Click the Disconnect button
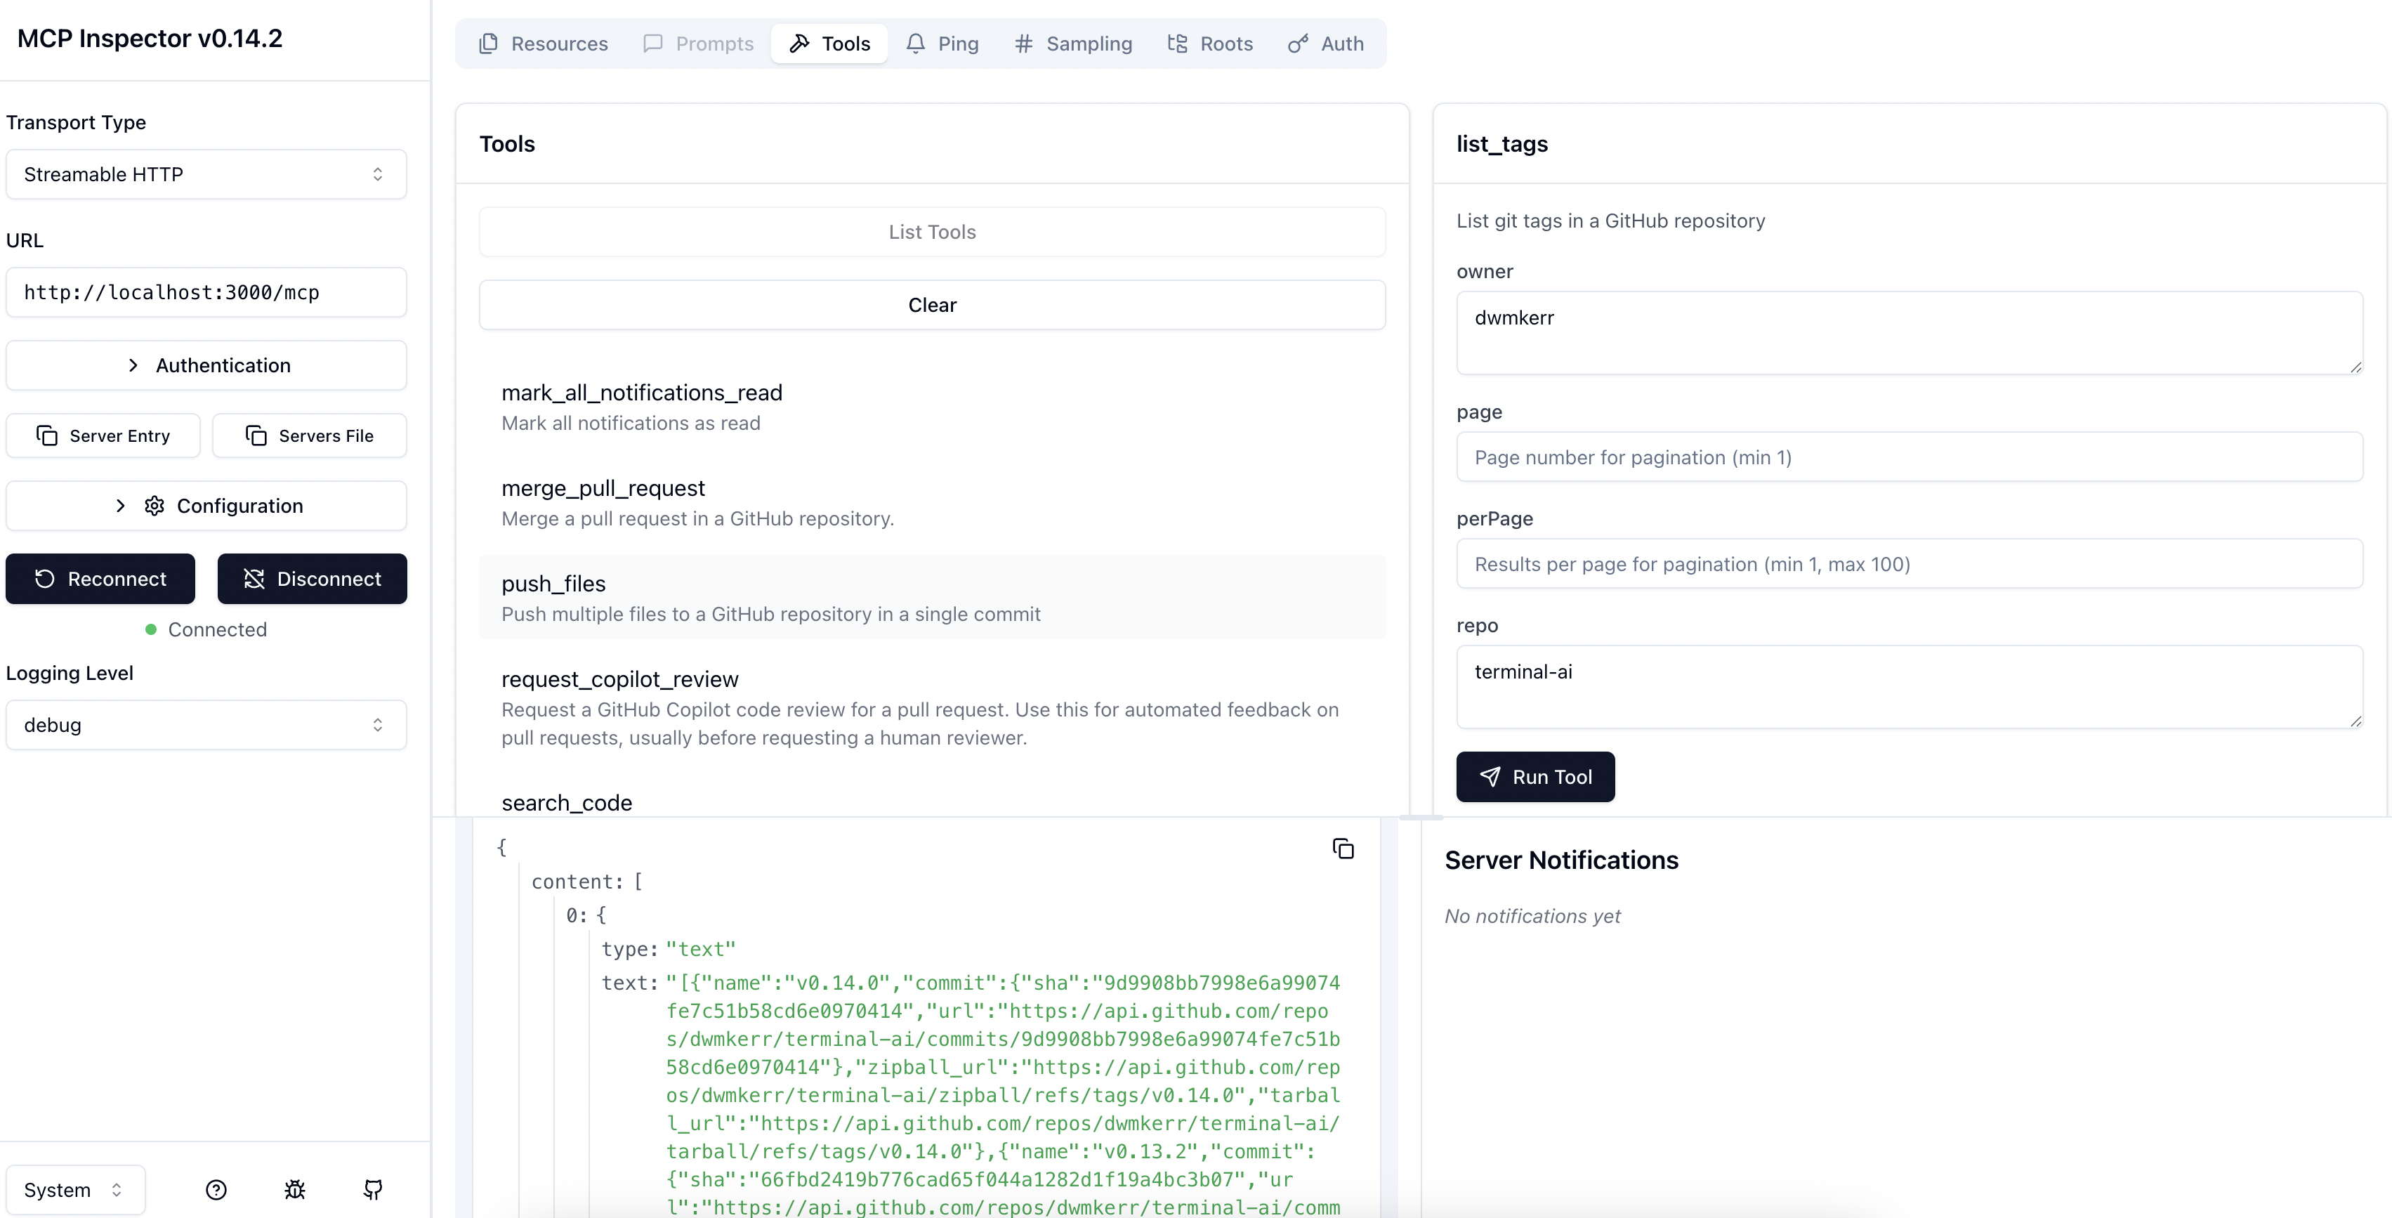The image size is (2392, 1218). click(x=312, y=579)
